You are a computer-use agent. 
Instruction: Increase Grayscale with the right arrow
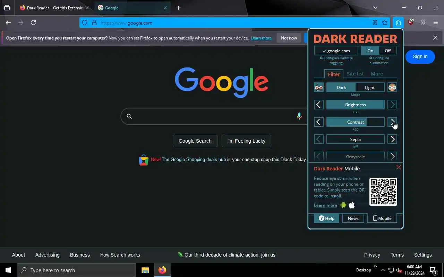point(392,157)
